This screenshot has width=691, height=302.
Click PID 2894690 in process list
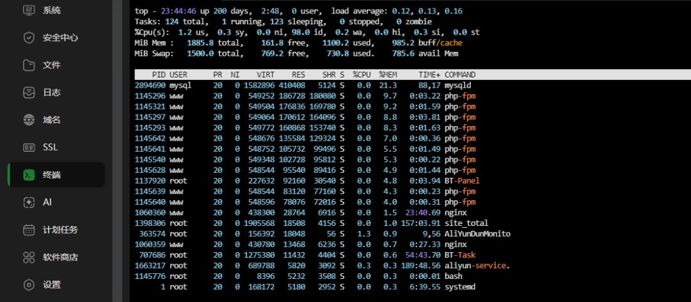(150, 86)
